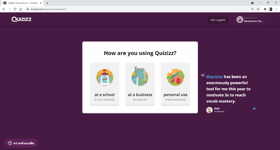Click the signed-in user avatar

pyautogui.click(x=240, y=19)
